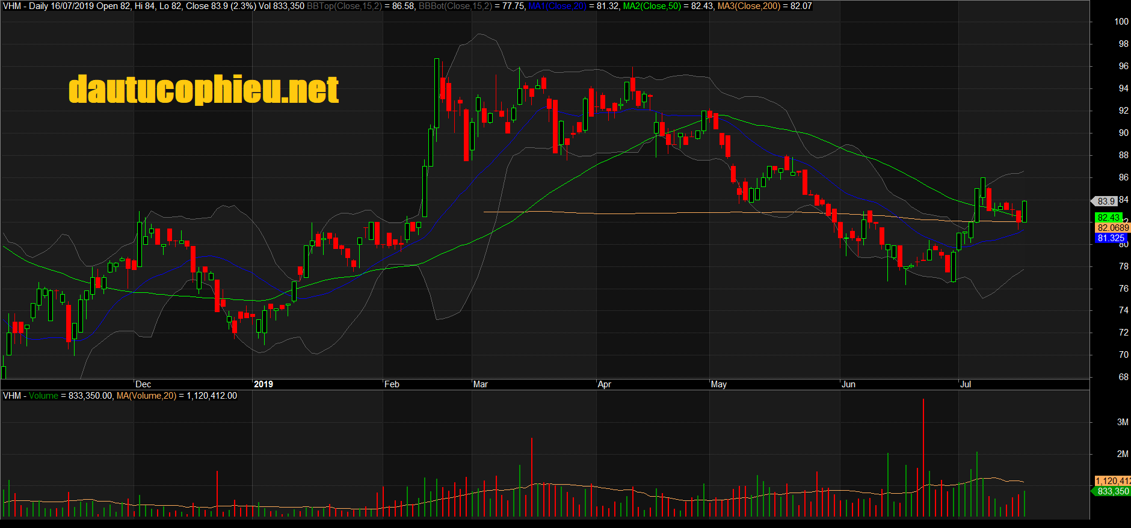Click the green MA2(Close,50) legend label
The image size is (1131, 528).
[652, 6]
